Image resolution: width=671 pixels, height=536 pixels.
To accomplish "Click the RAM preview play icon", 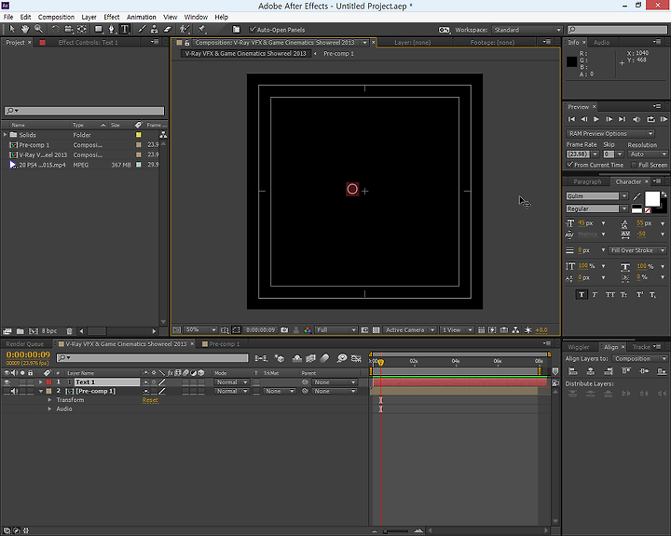I will (x=664, y=119).
